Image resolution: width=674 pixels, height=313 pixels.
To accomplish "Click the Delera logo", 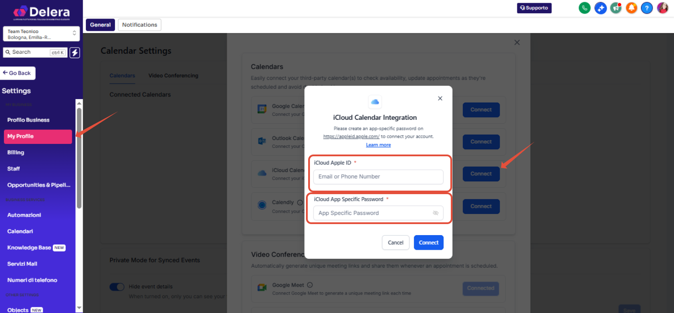I will pos(41,13).
